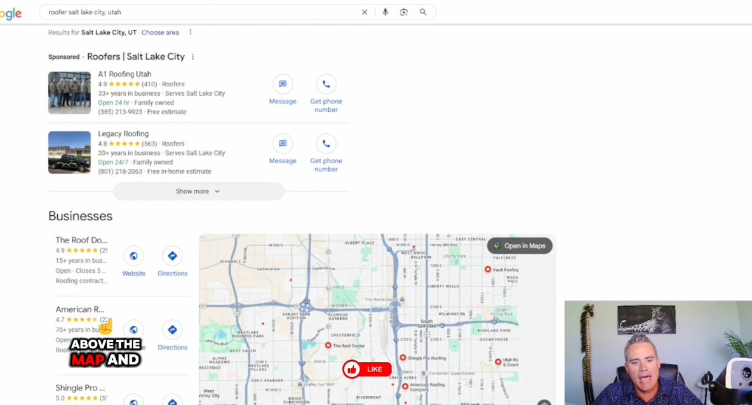This screenshot has width=752, height=405.
Task: Open Google Lens image search icon
Action: pyautogui.click(x=403, y=12)
